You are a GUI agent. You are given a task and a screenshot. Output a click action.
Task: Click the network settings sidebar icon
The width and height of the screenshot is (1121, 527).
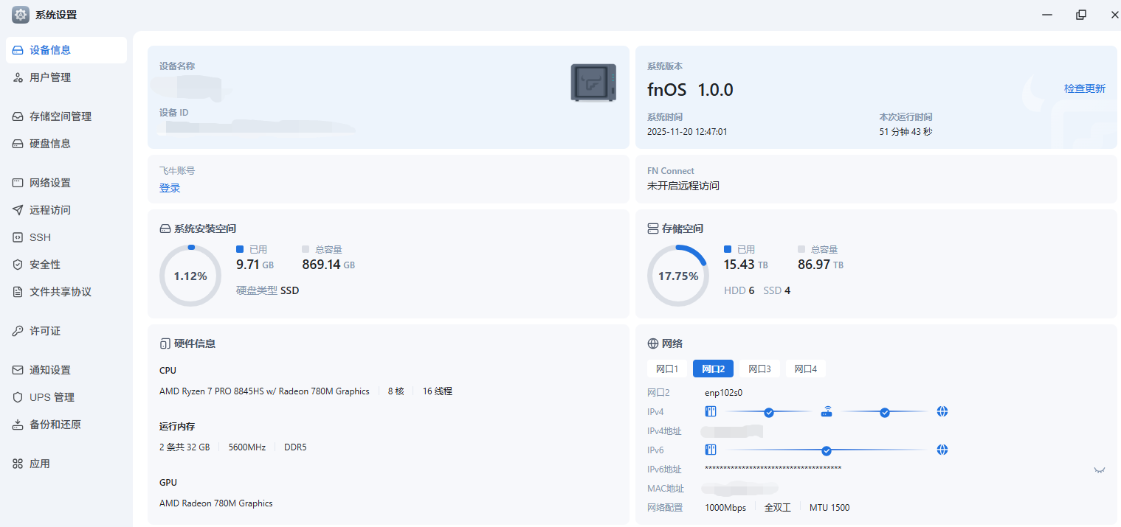(18, 183)
